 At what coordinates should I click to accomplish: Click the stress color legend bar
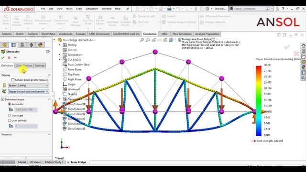point(259,101)
